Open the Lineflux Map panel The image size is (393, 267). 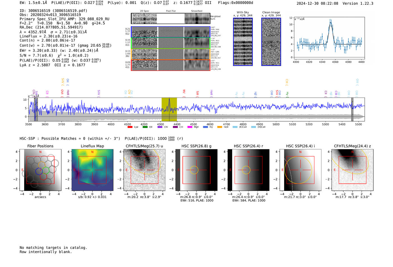pos(92,170)
